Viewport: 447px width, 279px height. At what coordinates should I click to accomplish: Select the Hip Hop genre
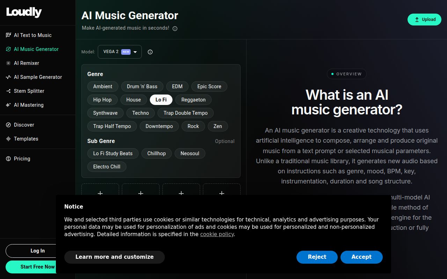coord(102,100)
